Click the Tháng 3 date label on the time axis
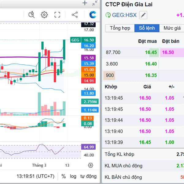This screenshot has width=184, height=184. 39,165
